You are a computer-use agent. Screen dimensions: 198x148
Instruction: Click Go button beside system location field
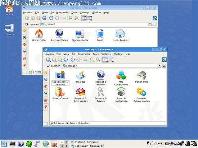click(154, 24)
